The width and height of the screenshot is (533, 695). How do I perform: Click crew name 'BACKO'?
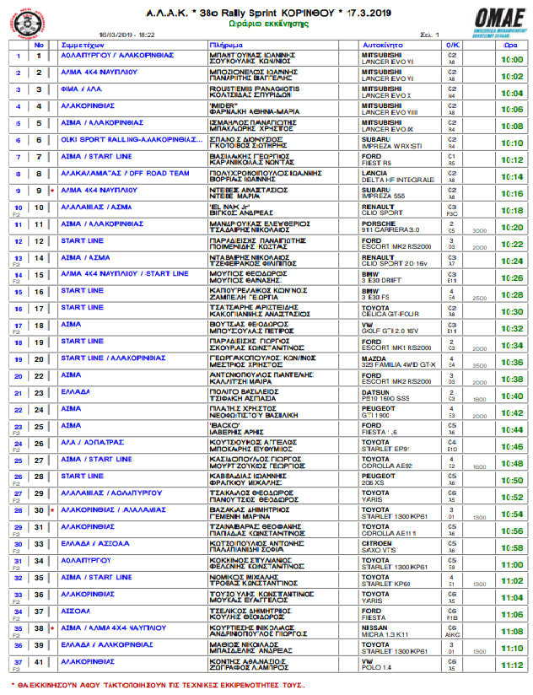point(224,425)
